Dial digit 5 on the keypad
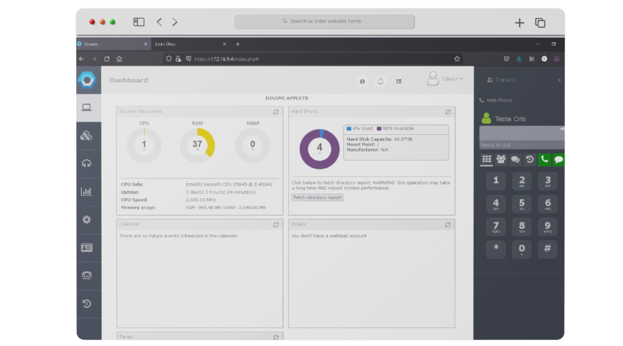The image size is (623, 346). click(522, 203)
